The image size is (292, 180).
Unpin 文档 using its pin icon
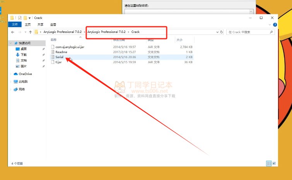43,60
